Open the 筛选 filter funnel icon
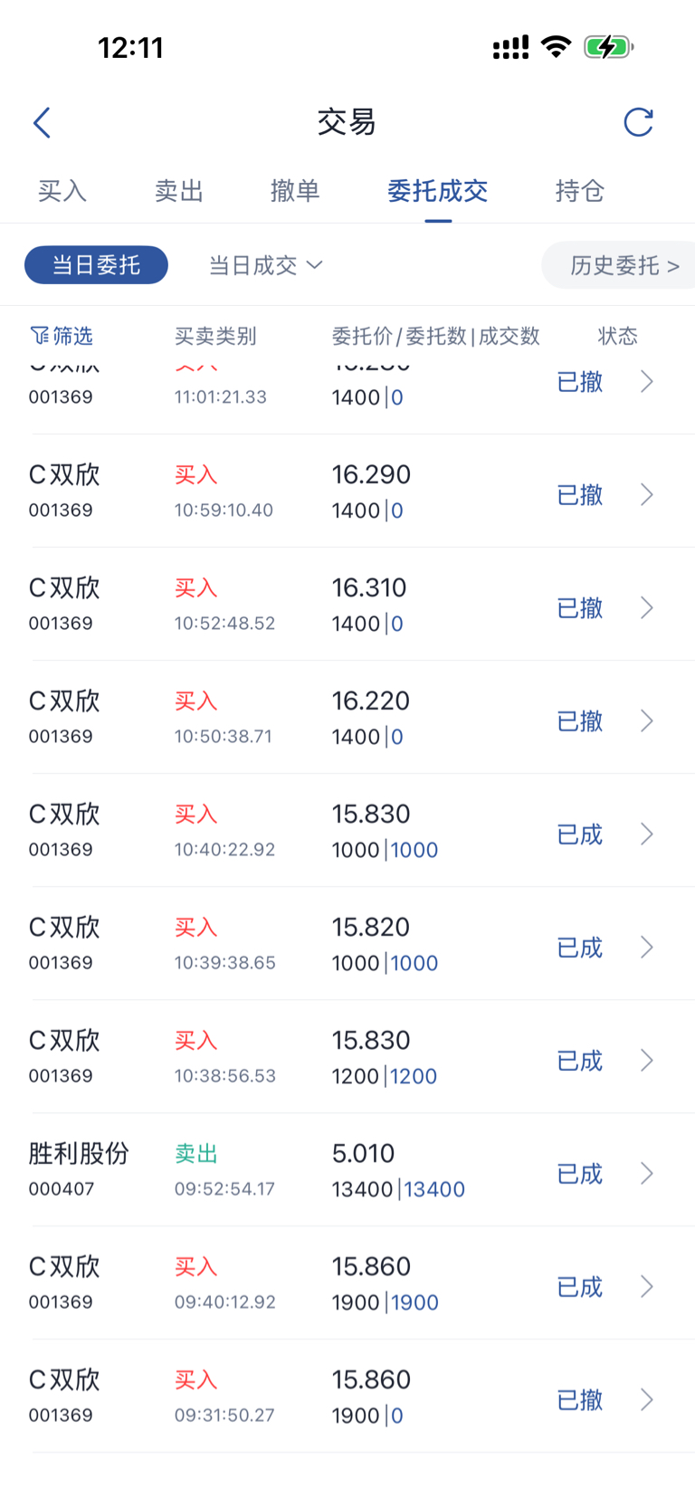Image resolution: width=695 pixels, height=1507 pixels. pyautogui.click(x=39, y=336)
